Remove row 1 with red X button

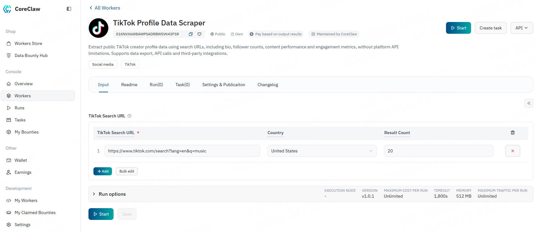pyautogui.click(x=512, y=151)
